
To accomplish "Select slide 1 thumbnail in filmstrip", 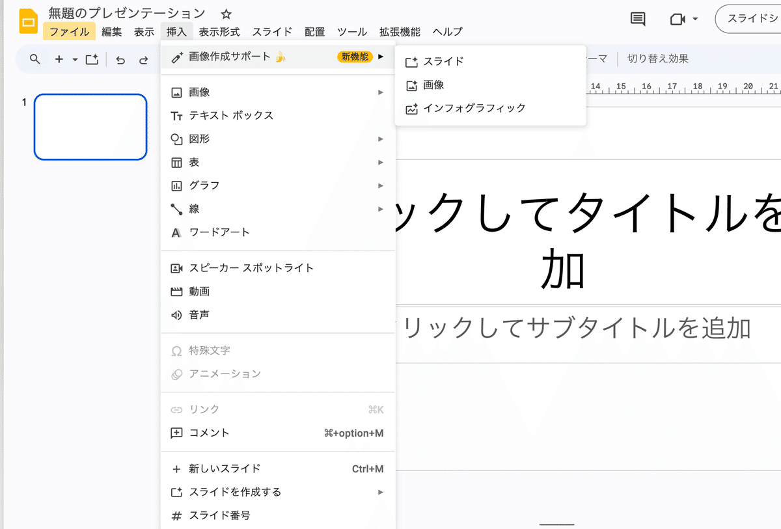I will click(90, 127).
